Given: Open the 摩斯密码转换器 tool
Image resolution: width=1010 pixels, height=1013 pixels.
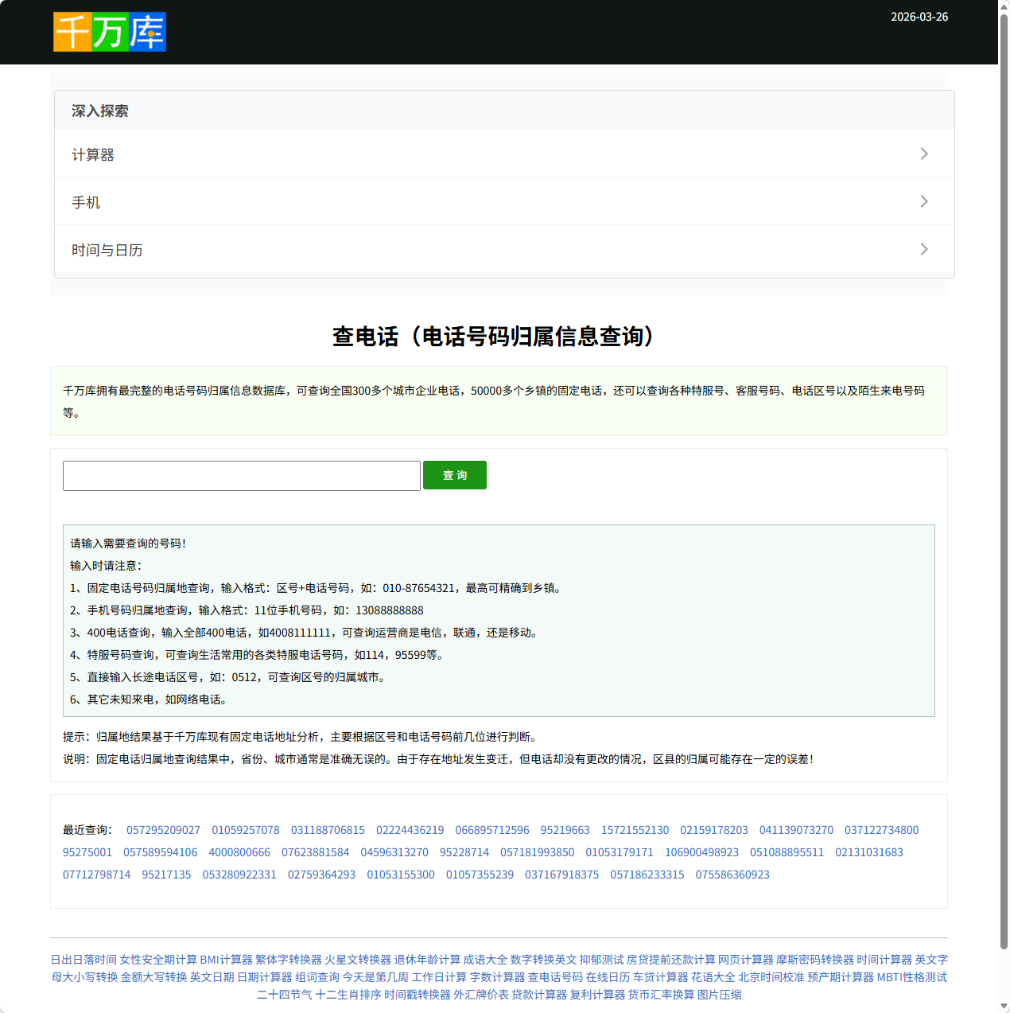Looking at the screenshot, I should [x=817, y=960].
